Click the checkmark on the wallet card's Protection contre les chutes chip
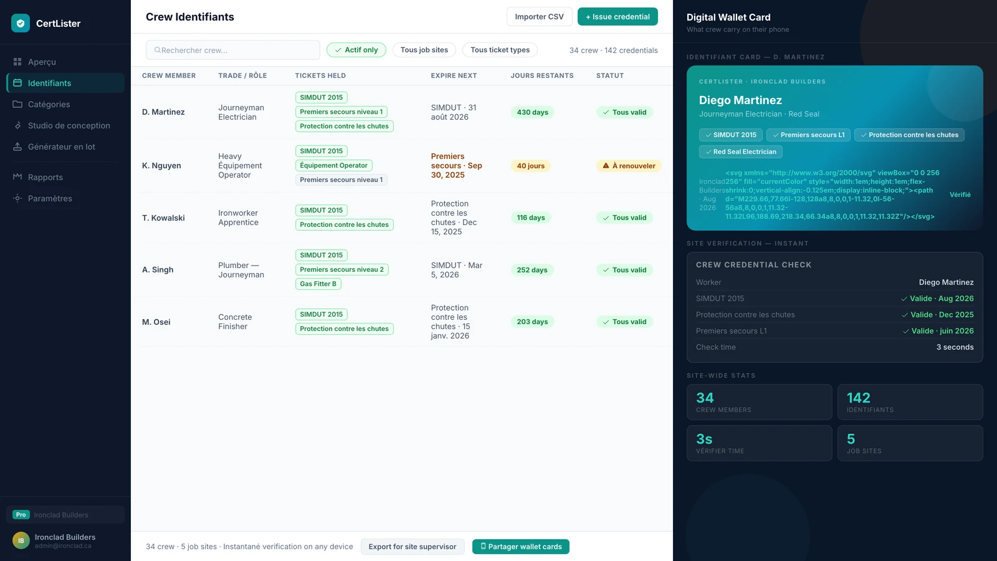997x561 pixels. [864, 135]
